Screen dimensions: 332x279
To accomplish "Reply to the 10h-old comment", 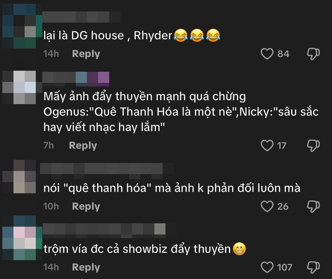I will (86, 206).
